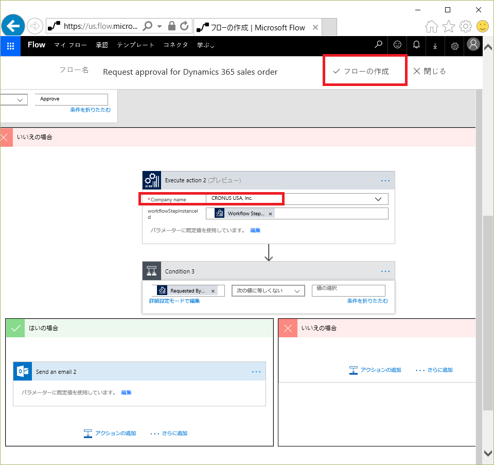Click the vertical scrollbar thumb

pyautogui.click(x=488, y=313)
